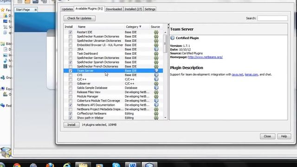297x167 pixels.
Task: Close the Start Page tab
Action: click(x=35, y=10)
